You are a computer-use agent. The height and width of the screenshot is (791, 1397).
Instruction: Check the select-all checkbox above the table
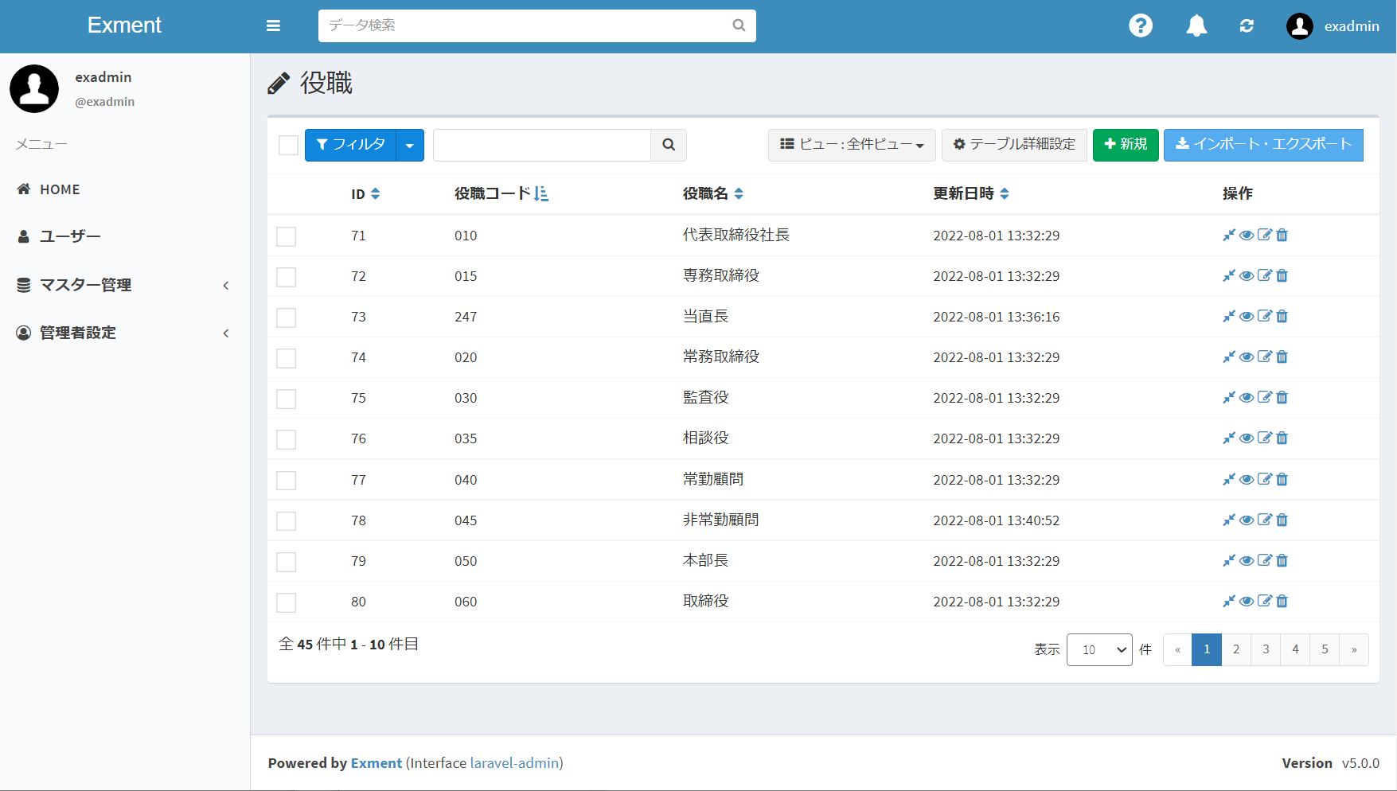click(x=287, y=145)
